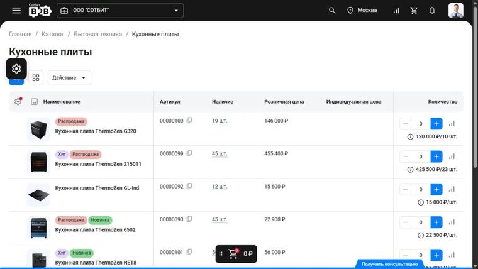Show price info for 425 500 ₽/23 шт.
478x269 pixels.
pos(410,170)
